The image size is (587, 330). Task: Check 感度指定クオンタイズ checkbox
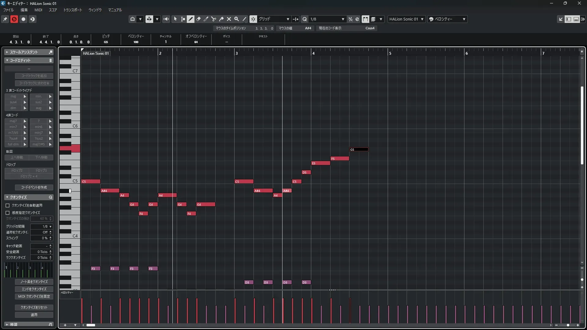[8, 213]
